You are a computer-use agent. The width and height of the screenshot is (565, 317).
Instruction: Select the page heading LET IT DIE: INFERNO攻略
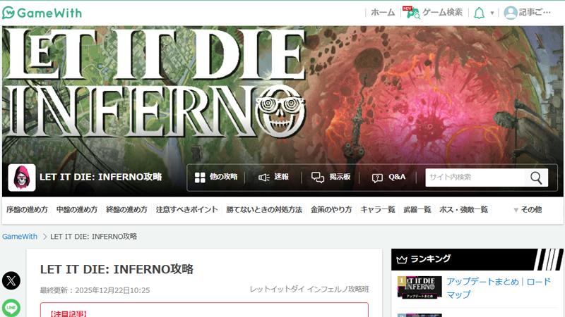pyautogui.click(x=117, y=269)
